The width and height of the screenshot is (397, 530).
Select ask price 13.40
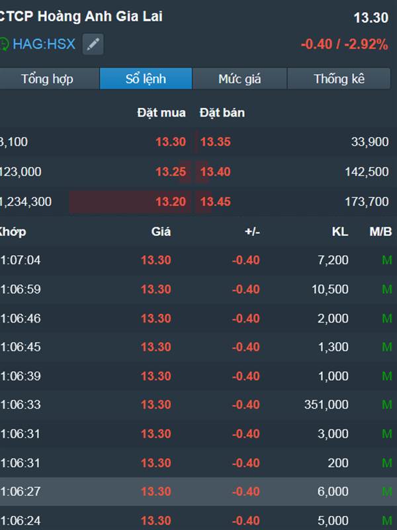coord(216,172)
